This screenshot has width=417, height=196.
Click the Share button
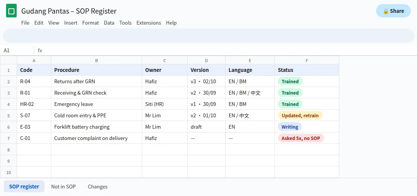393,11
